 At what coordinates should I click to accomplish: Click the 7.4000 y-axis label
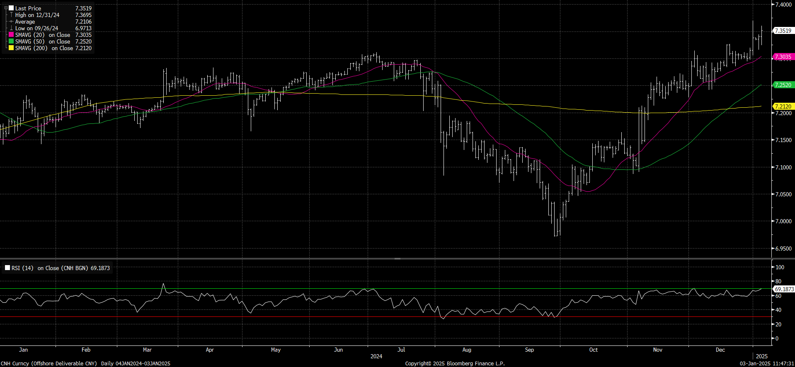coord(783,5)
